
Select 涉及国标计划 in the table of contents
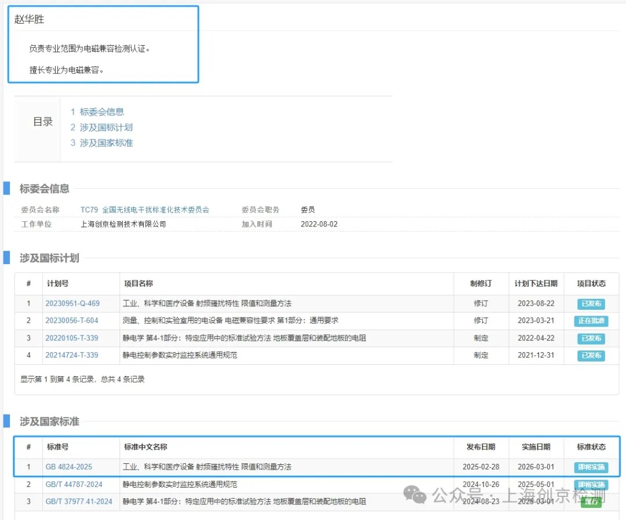click(106, 127)
